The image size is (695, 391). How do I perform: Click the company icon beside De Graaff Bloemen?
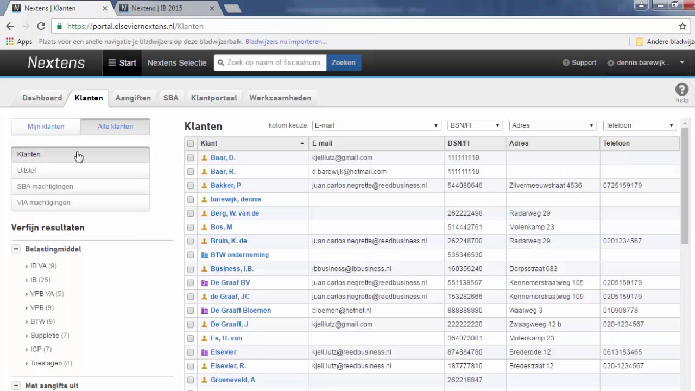pos(205,310)
